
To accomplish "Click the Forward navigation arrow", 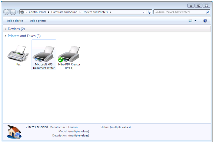I will 13,12.
